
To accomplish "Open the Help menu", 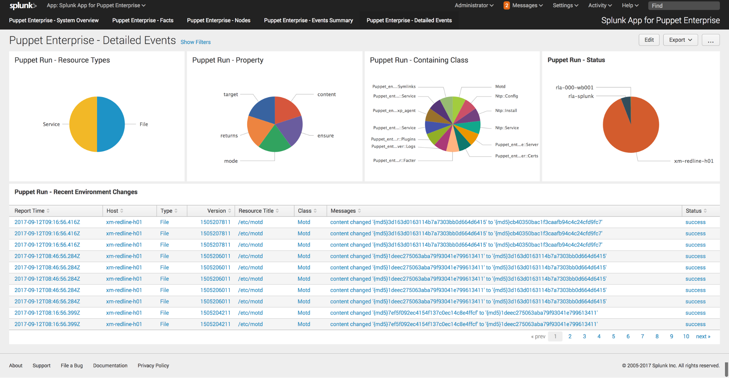I will (x=630, y=5).
